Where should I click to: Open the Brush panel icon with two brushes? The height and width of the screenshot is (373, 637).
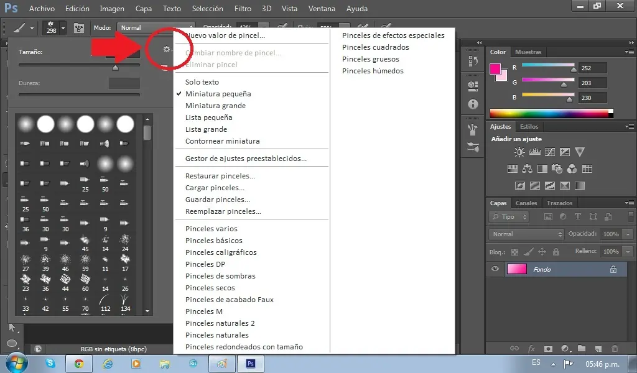(x=473, y=147)
